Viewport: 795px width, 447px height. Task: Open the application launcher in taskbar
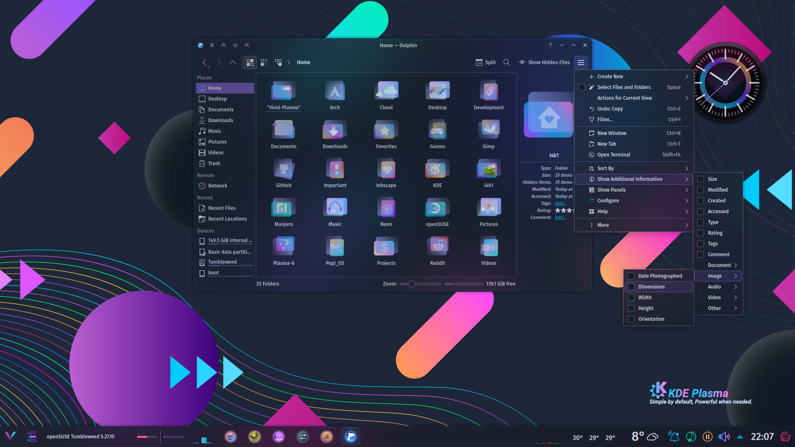coord(10,436)
